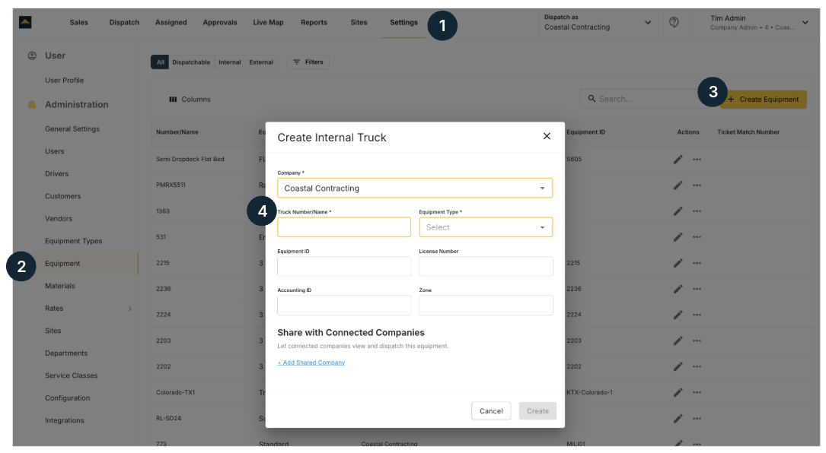Open the Filters button
This screenshot has height=453, width=826.
click(x=308, y=62)
